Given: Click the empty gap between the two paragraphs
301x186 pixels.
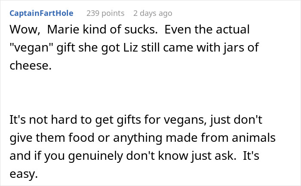Looking at the screenshot, I should (x=150, y=93).
